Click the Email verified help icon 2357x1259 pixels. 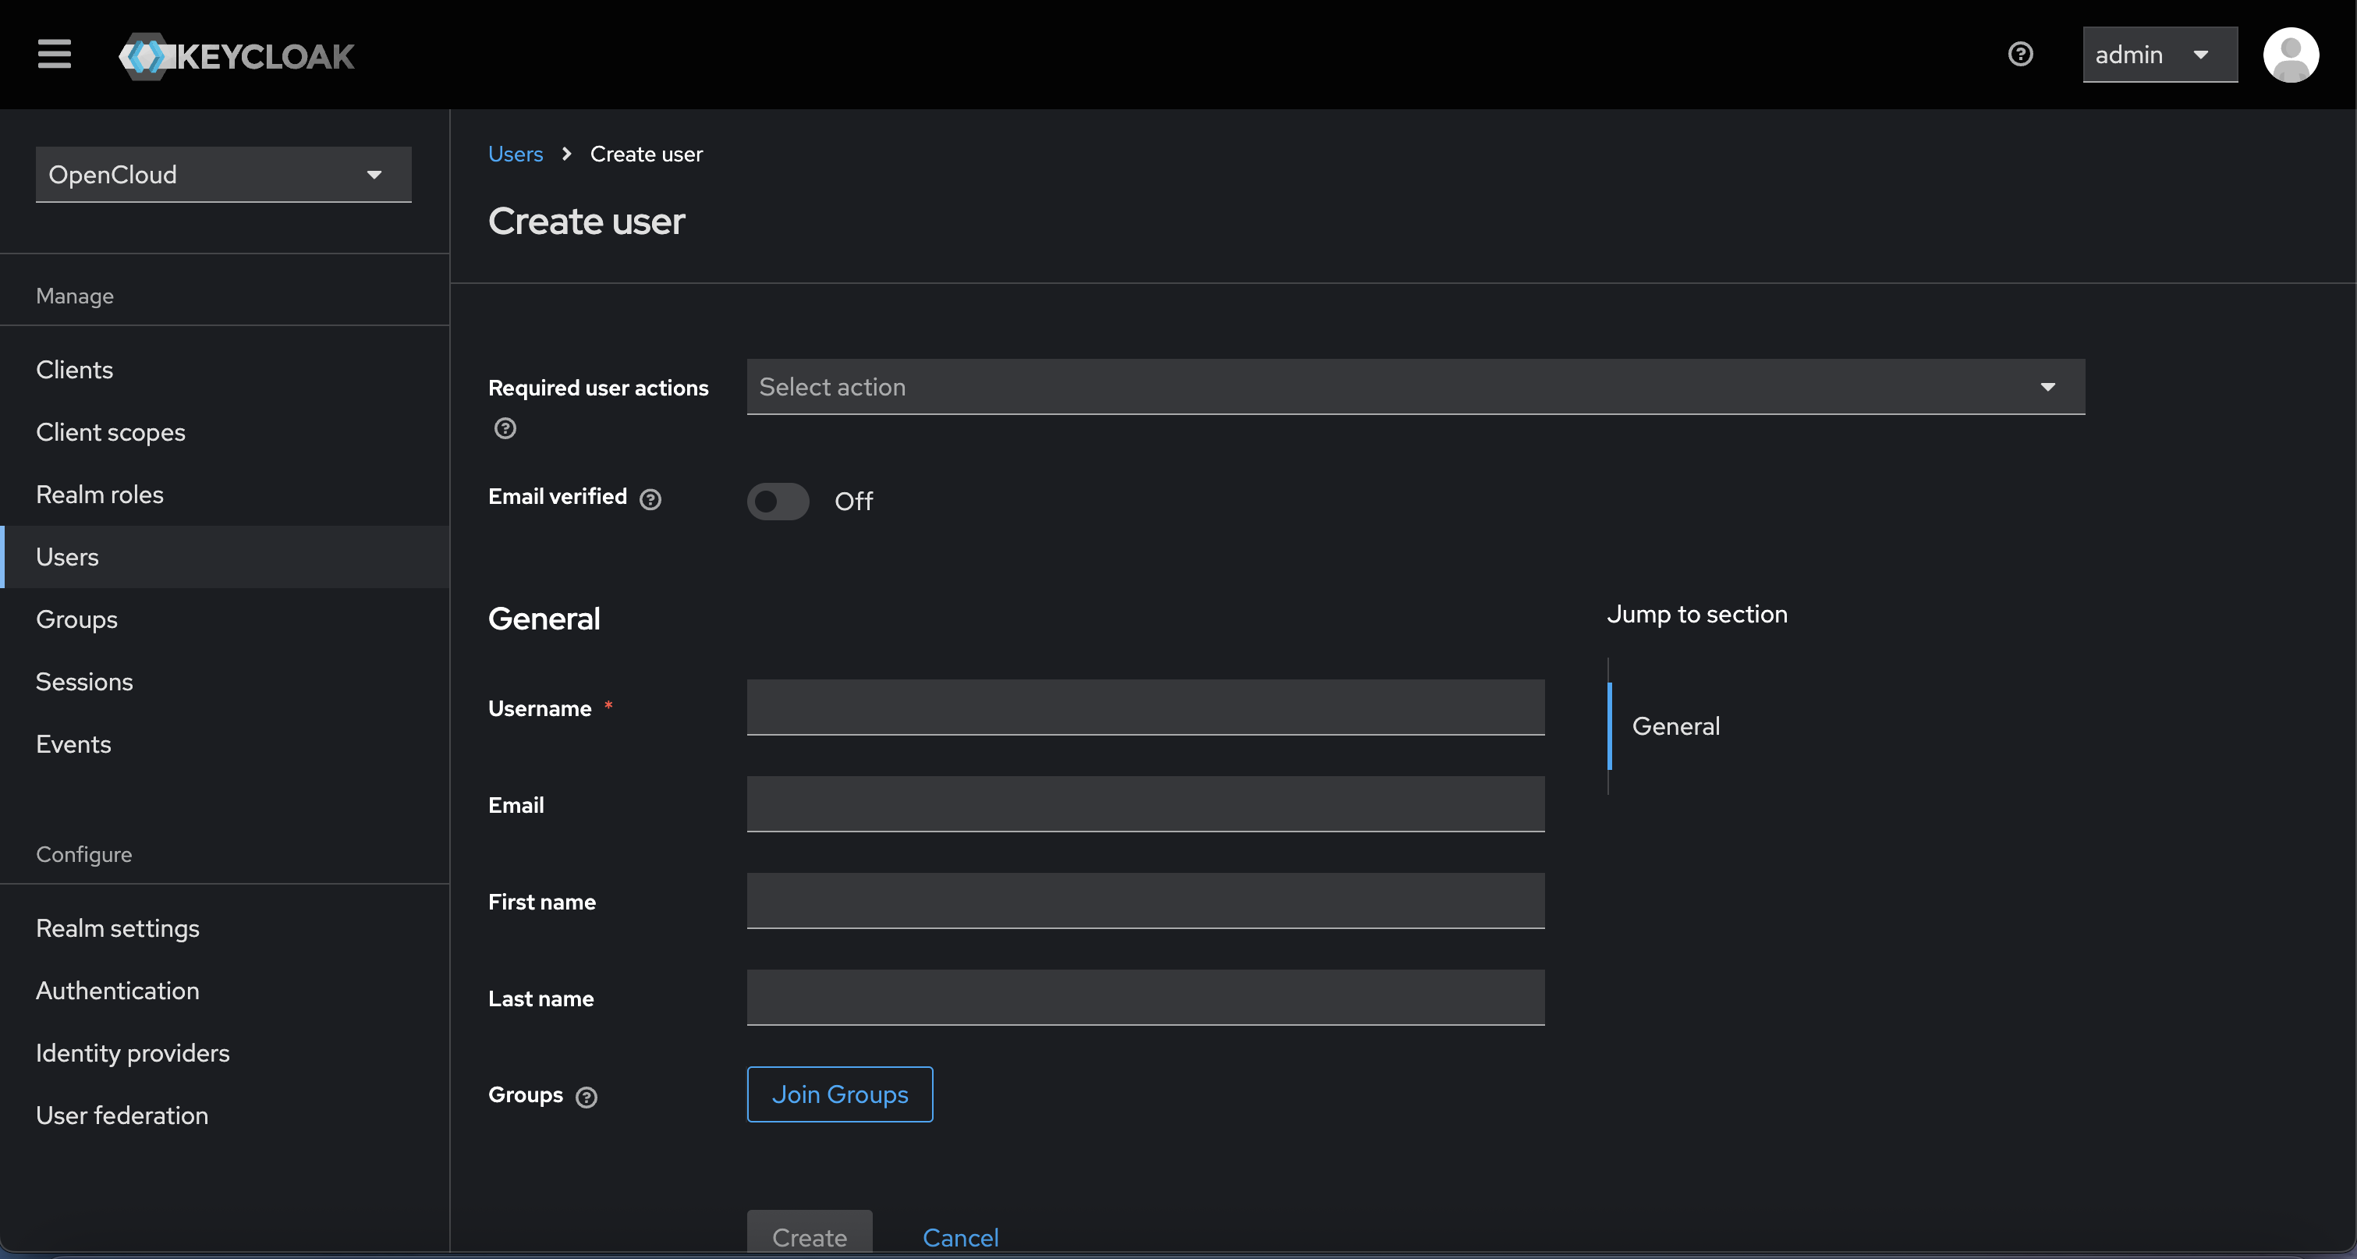(650, 499)
